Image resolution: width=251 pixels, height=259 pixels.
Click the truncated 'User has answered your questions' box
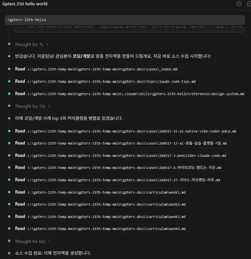pos(130,28)
